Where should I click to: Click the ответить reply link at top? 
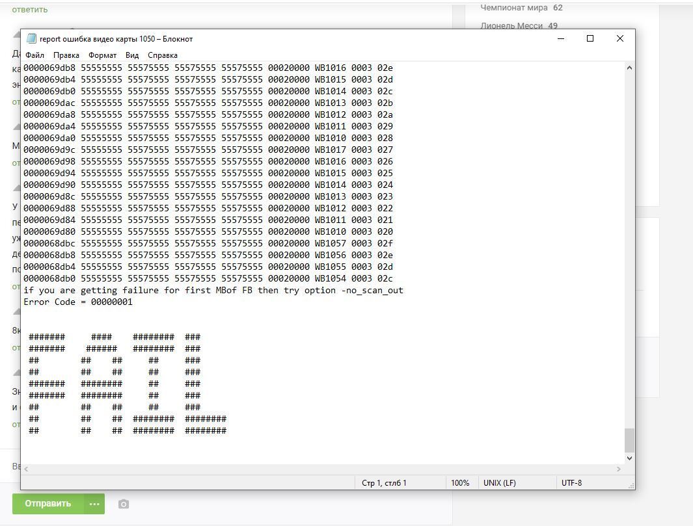click(30, 10)
